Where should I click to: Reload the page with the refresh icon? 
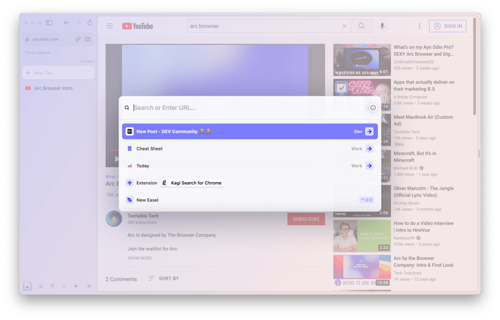coord(90,23)
